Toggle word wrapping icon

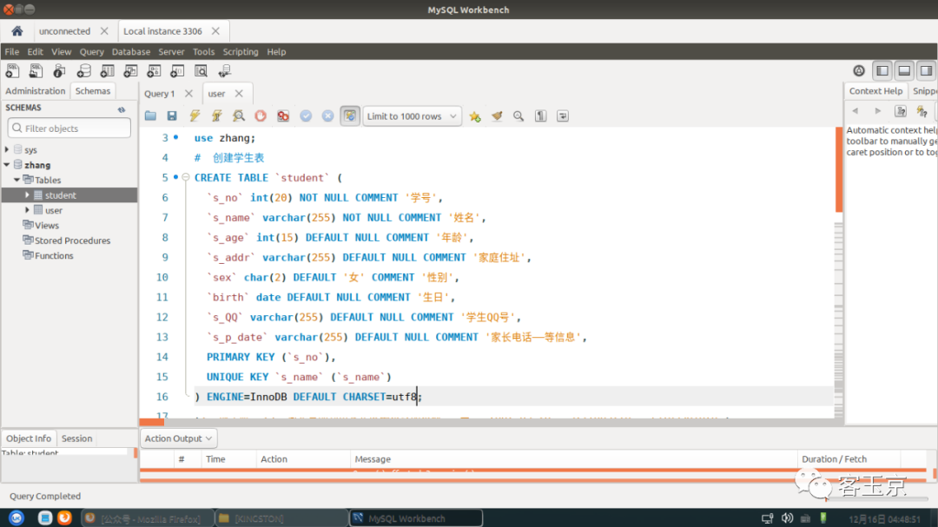click(x=563, y=116)
